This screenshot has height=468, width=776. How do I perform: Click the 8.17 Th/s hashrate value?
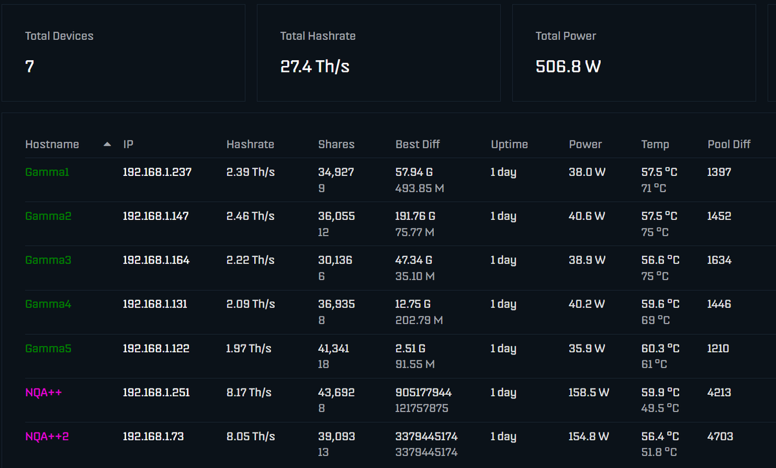[x=249, y=392]
